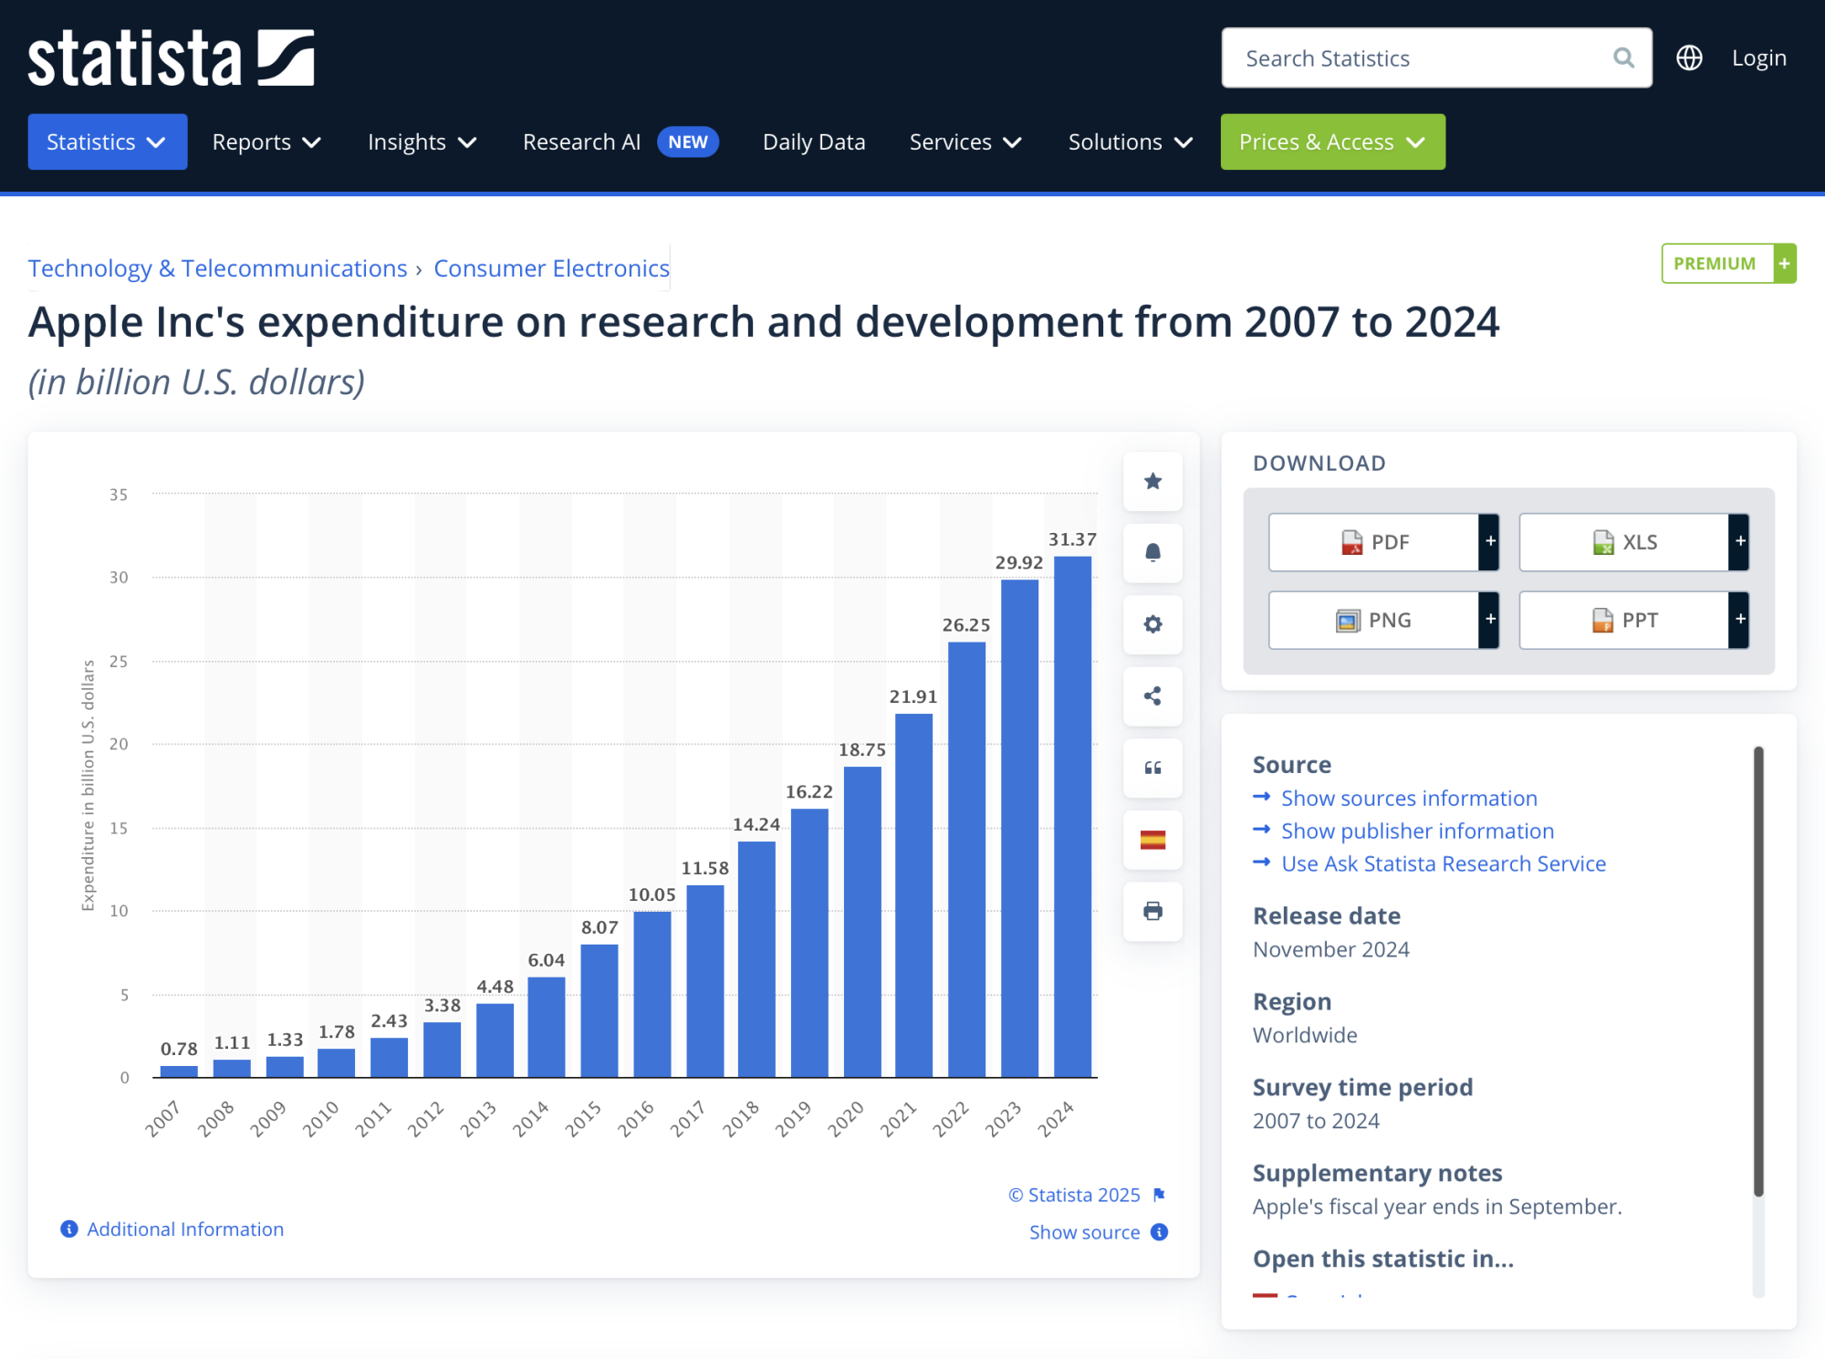1825x1359 pixels.
Task: Expand the Solutions dropdown menu
Action: pos(1129,141)
